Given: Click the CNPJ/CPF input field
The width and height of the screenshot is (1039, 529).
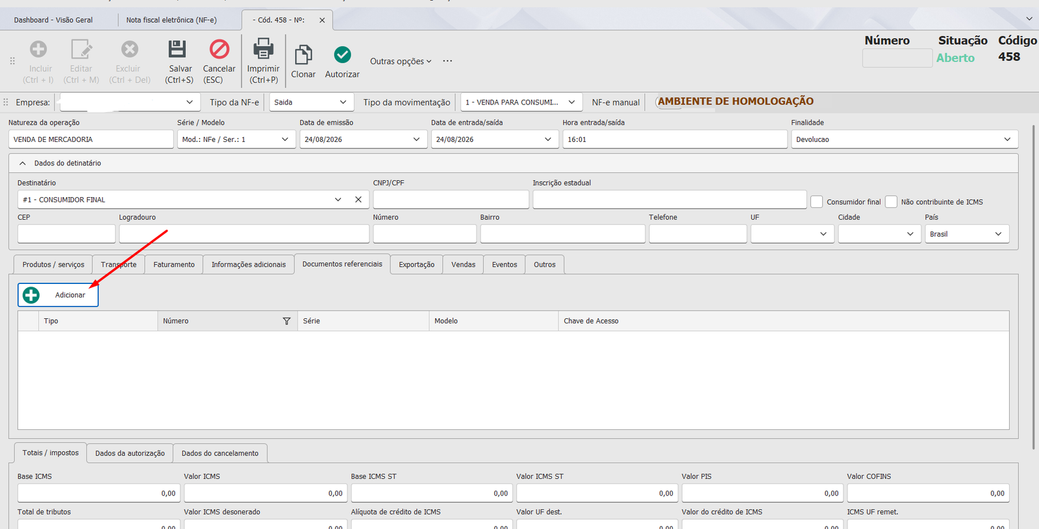Looking at the screenshot, I should [x=451, y=200].
